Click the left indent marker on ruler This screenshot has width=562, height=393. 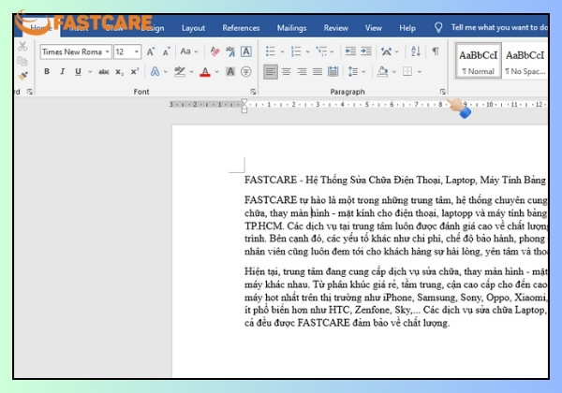244,110
